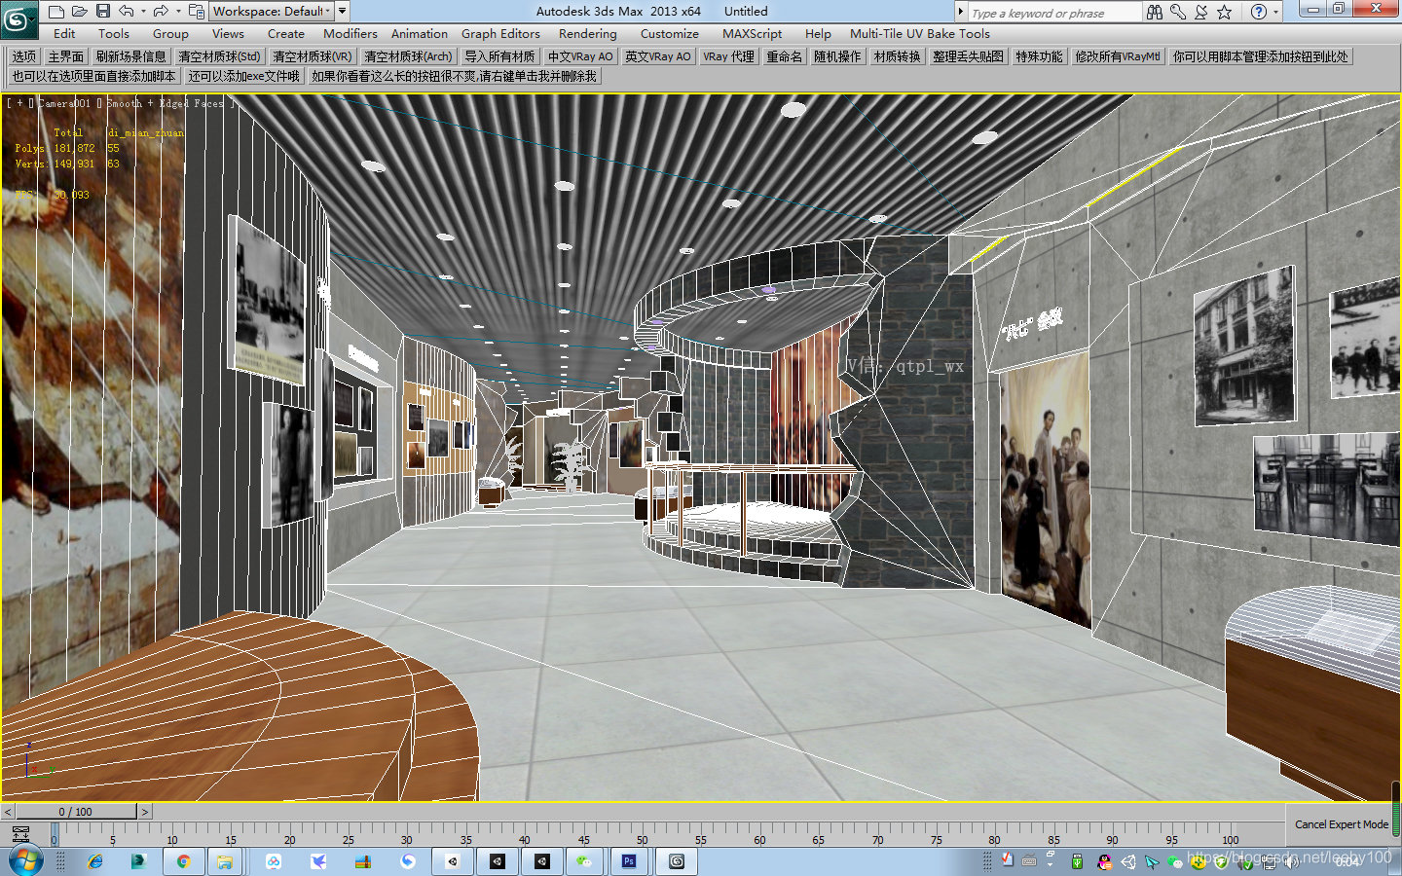Click inside the keyword search field
Screen dimensions: 1402x876
[x=1051, y=11]
